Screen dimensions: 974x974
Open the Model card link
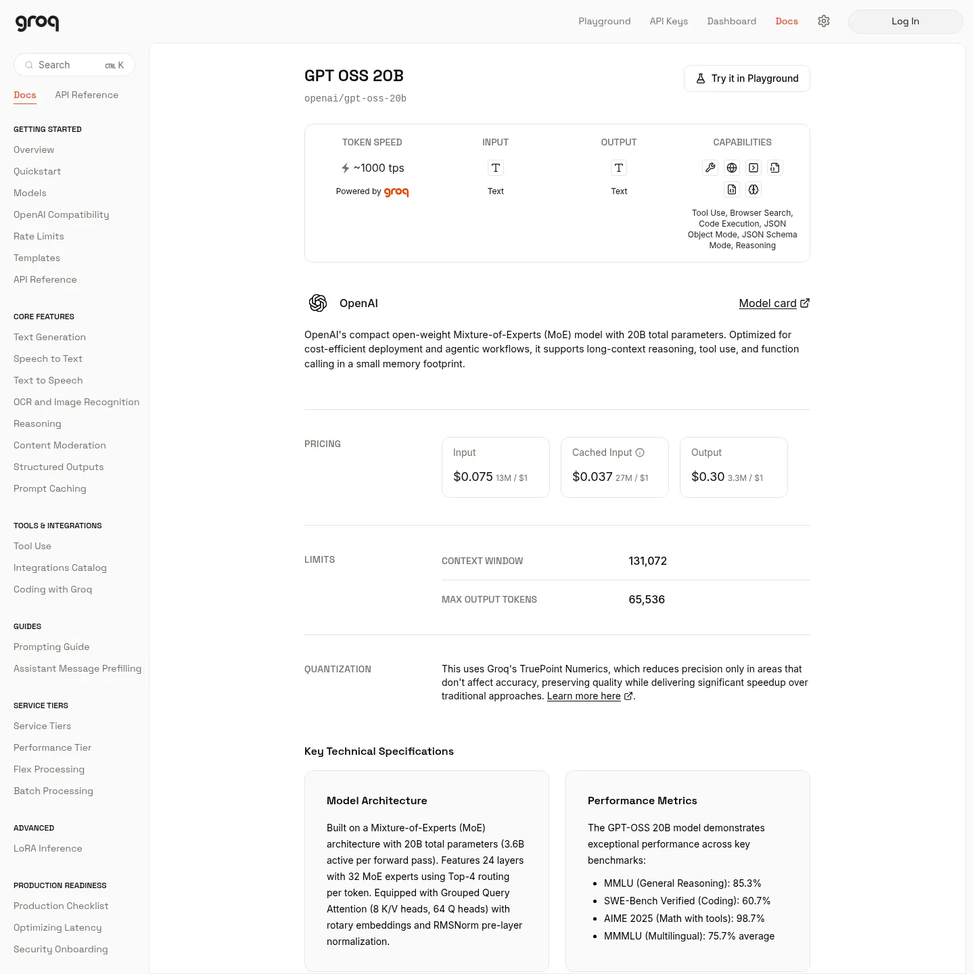pos(774,303)
